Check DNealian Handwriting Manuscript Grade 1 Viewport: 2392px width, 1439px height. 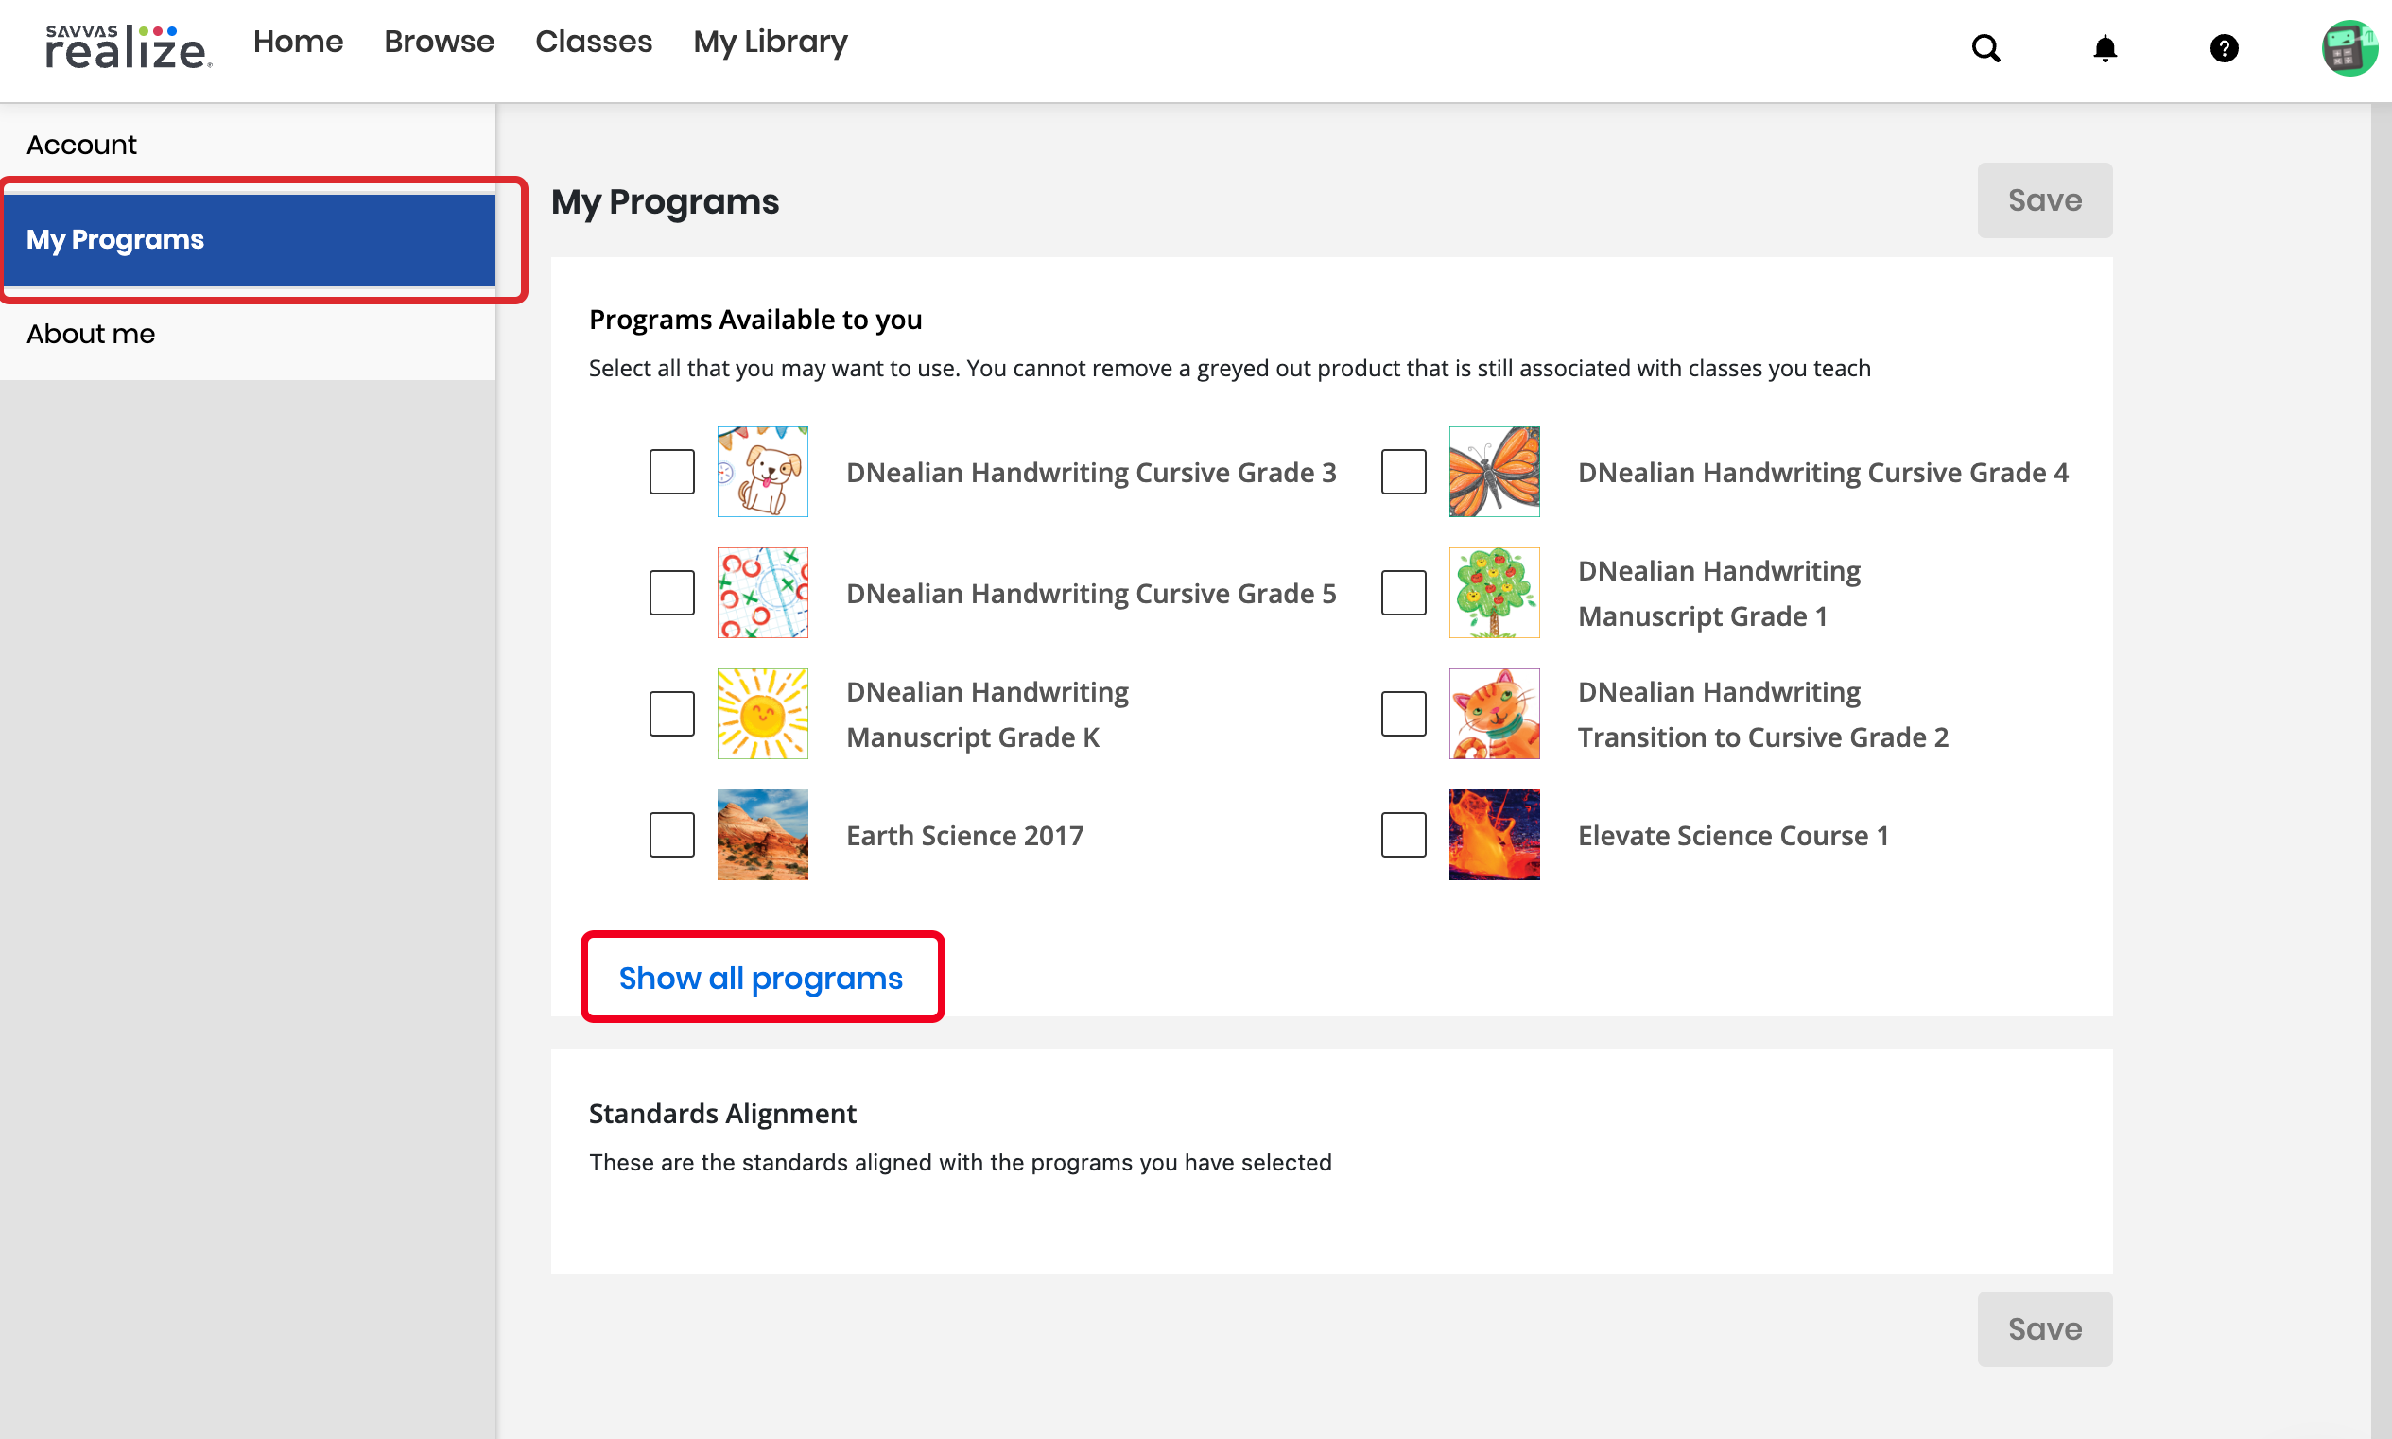click(x=1403, y=593)
